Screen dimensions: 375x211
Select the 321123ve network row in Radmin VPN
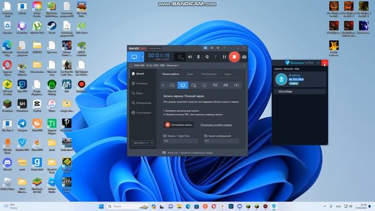(x=300, y=91)
